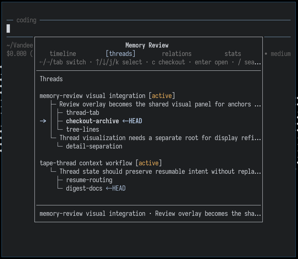
Task: Click the tape-thread context workflow thread heading
Action: pyautogui.click(x=86, y=163)
